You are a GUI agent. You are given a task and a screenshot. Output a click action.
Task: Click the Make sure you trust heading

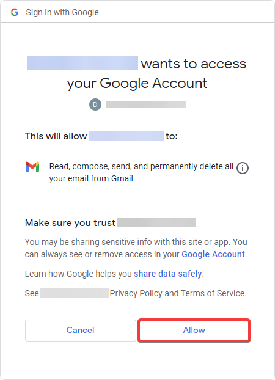70,223
